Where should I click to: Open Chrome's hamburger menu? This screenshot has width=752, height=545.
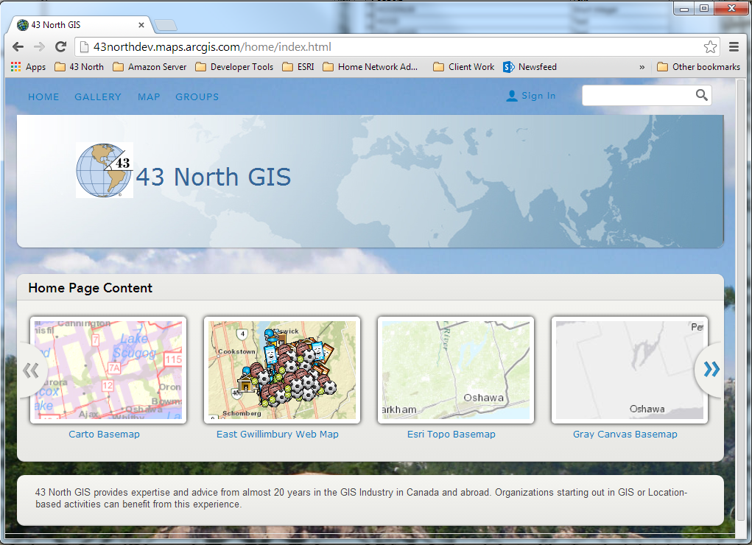(734, 46)
